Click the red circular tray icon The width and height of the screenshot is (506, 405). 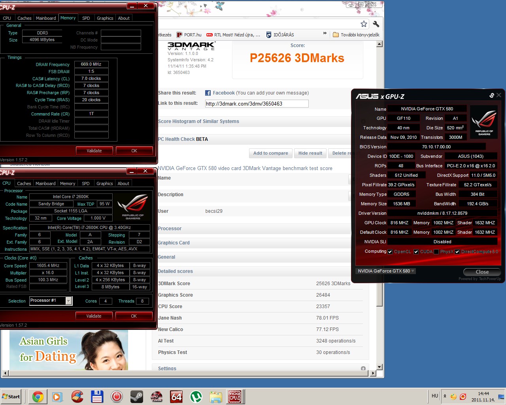463,396
